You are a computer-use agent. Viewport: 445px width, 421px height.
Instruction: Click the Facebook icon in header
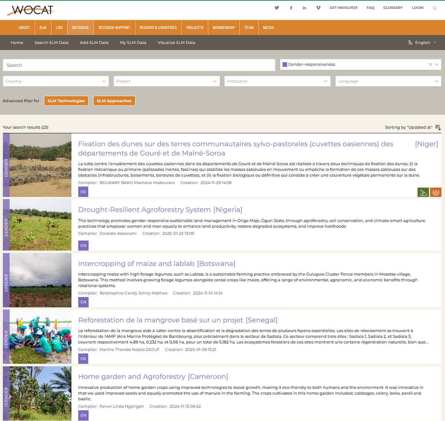pos(291,8)
